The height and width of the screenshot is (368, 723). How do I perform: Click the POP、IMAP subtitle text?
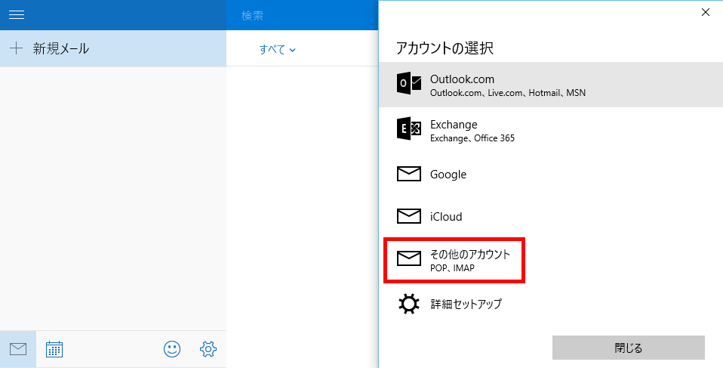[452, 267]
